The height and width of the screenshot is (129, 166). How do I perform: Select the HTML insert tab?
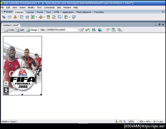pos(56,12)
